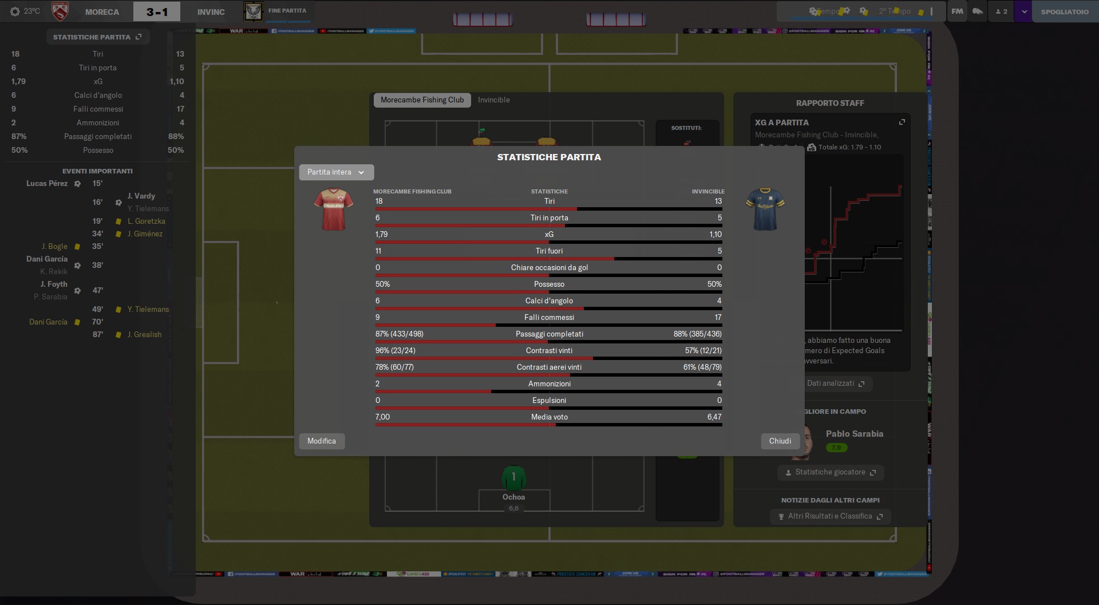This screenshot has width=1099, height=605.
Task: Click yellow card icon for J. Giménez
Action: point(118,234)
